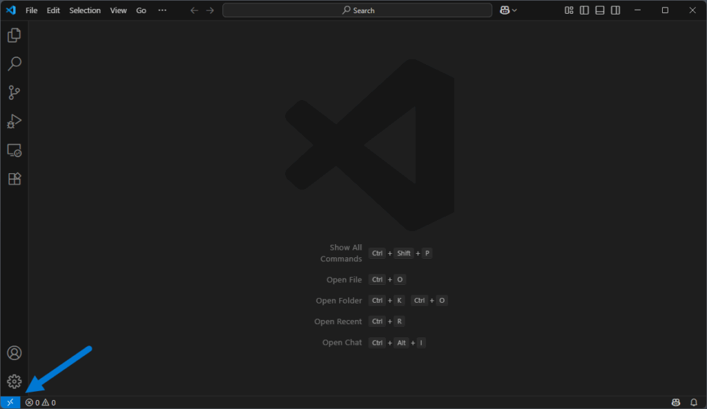Open Customize Layout button
Viewport: 707px width, 409px height.
(569, 10)
